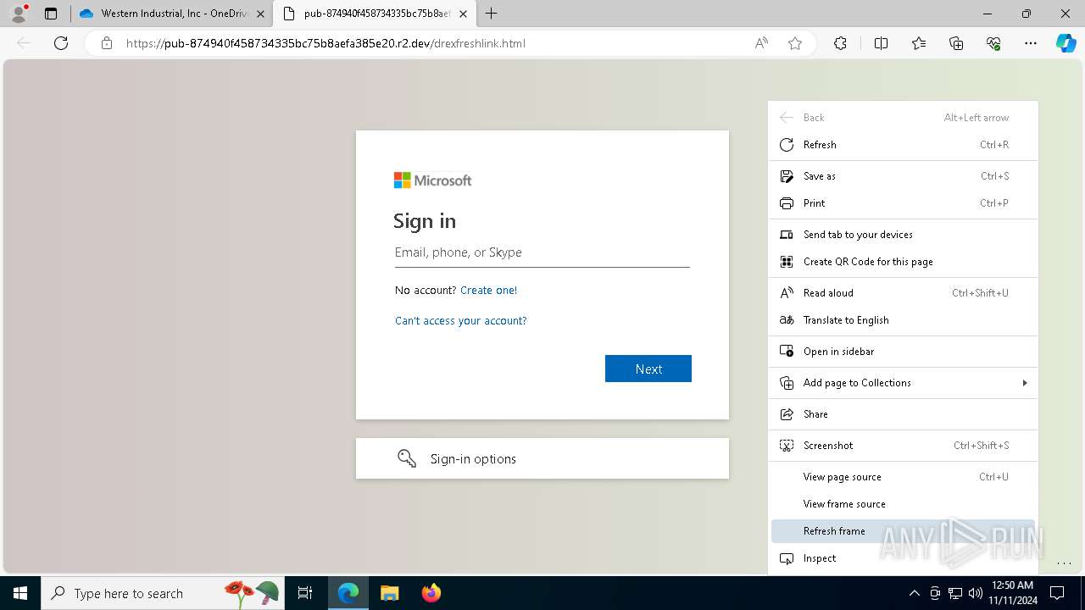This screenshot has width=1085, height=610.
Task: Choose Translate to English
Action: point(903,320)
